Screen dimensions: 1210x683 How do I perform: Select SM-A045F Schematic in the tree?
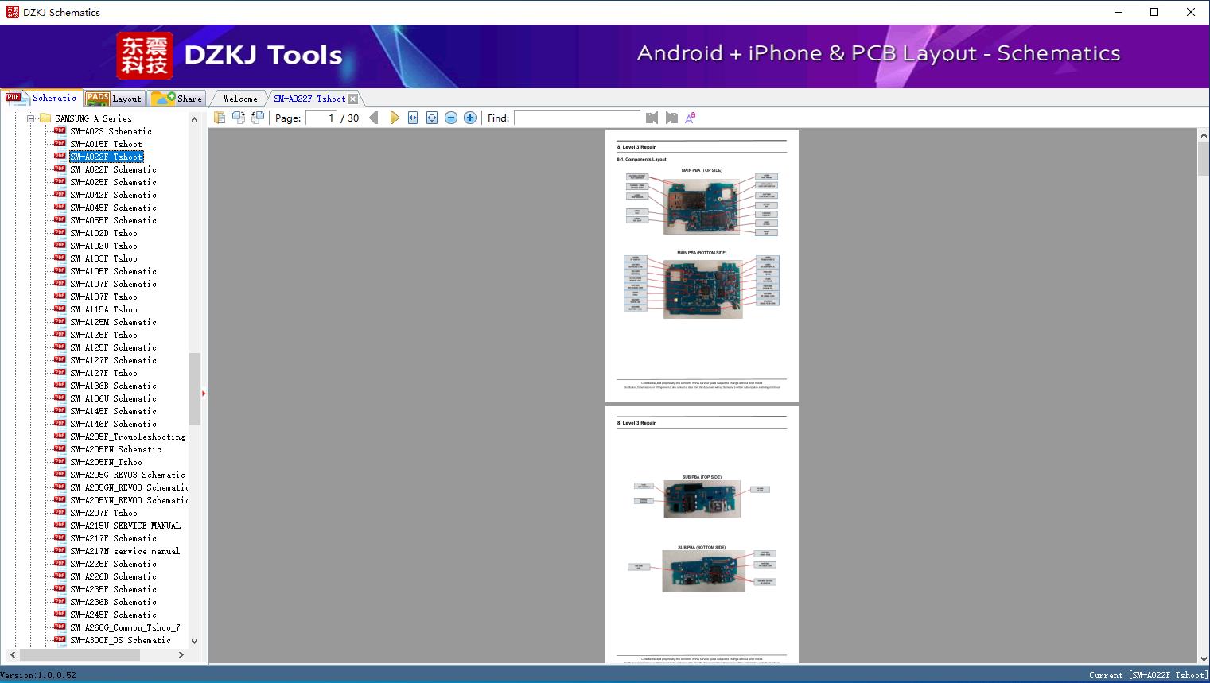click(113, 208)
